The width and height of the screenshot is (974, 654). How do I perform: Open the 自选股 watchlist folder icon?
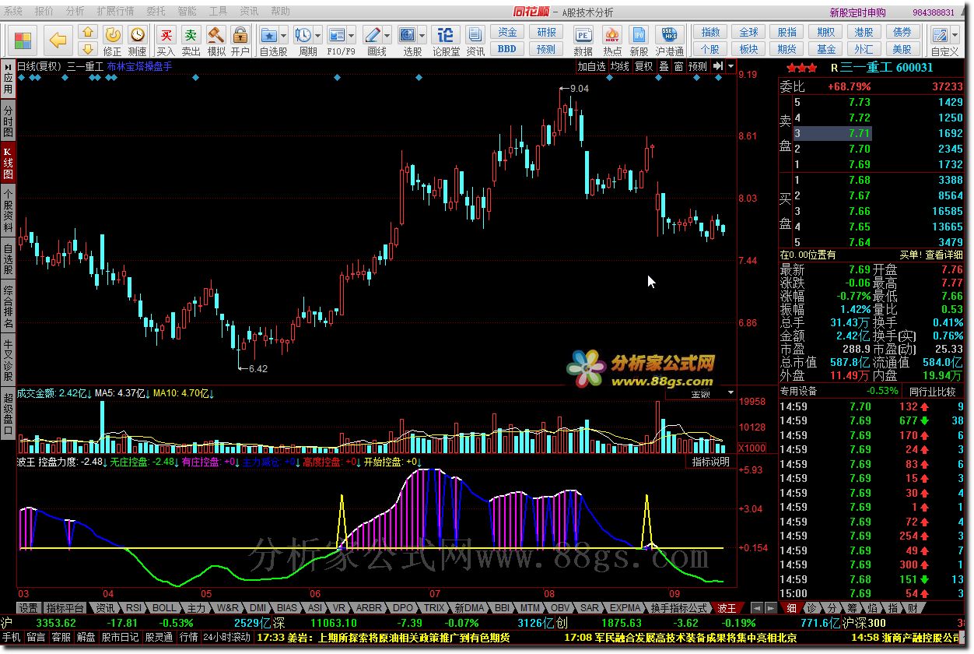pyautogui.click(x=269, y=35)
